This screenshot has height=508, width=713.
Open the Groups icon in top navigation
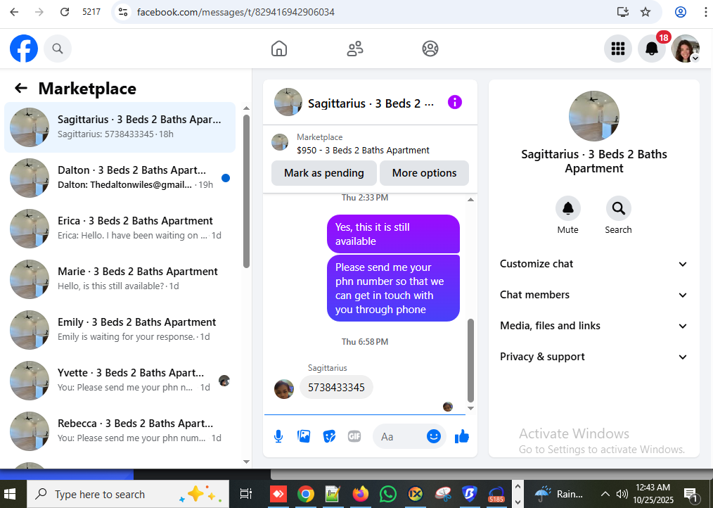(x=430, y=49)
